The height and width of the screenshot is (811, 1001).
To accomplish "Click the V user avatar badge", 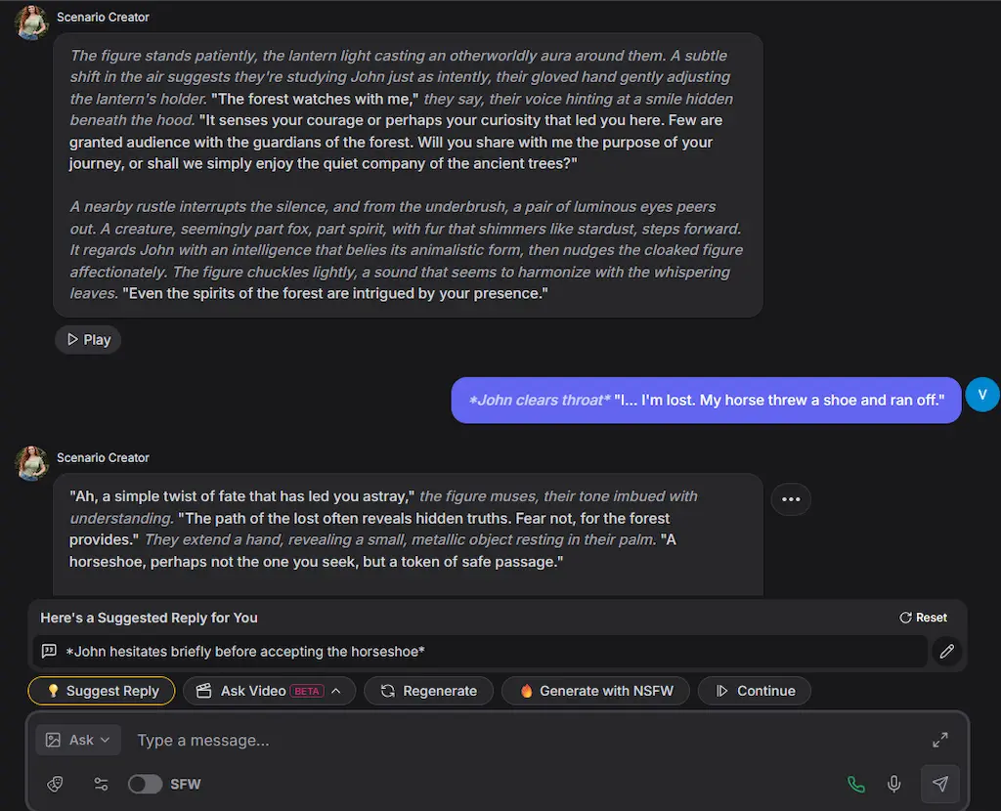I will [x=982, y=395].
